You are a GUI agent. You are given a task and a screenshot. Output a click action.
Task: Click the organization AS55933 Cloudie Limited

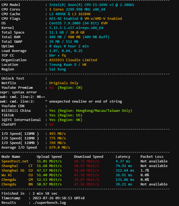click(x=73, y=60)
